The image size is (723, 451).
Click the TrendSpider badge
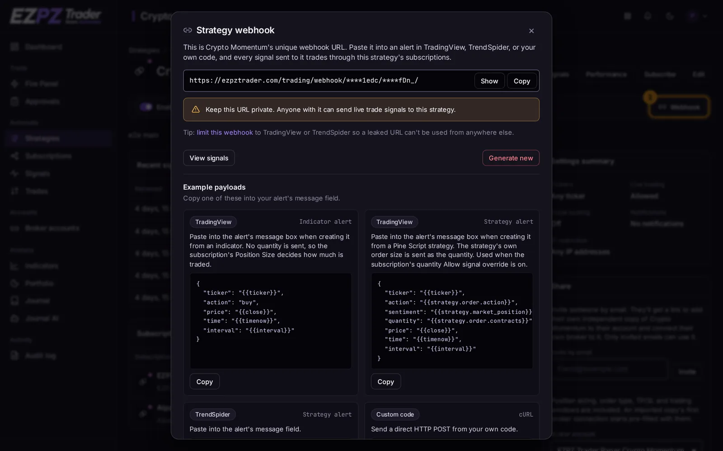[212, 414]
